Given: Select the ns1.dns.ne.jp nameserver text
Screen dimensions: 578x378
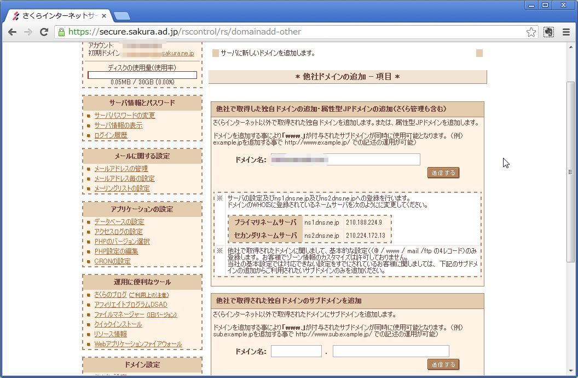Looking at the screenshot, I should [322, 223].
